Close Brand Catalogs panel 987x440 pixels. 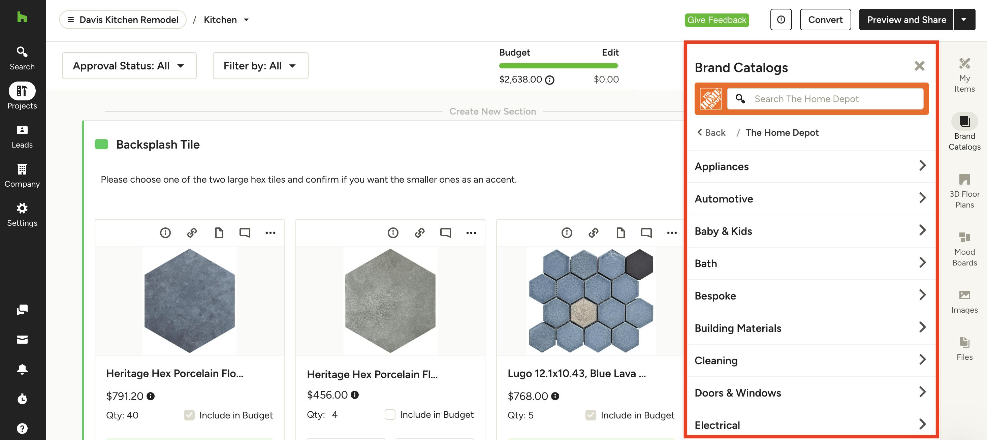point(919,66)
